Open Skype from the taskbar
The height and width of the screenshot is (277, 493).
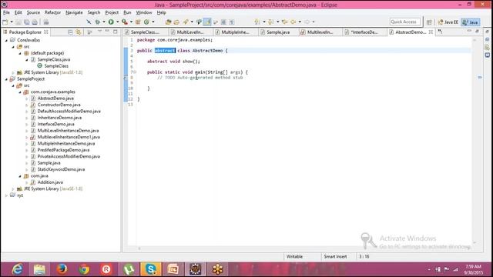(151, 269)
